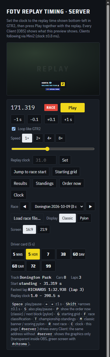Switch Display to Pylon
Screen dimensions: 110x357
coord(84,218)
